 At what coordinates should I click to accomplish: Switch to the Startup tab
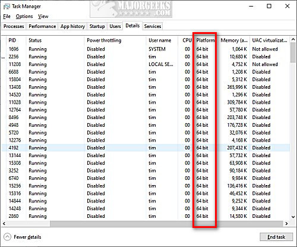97,26
